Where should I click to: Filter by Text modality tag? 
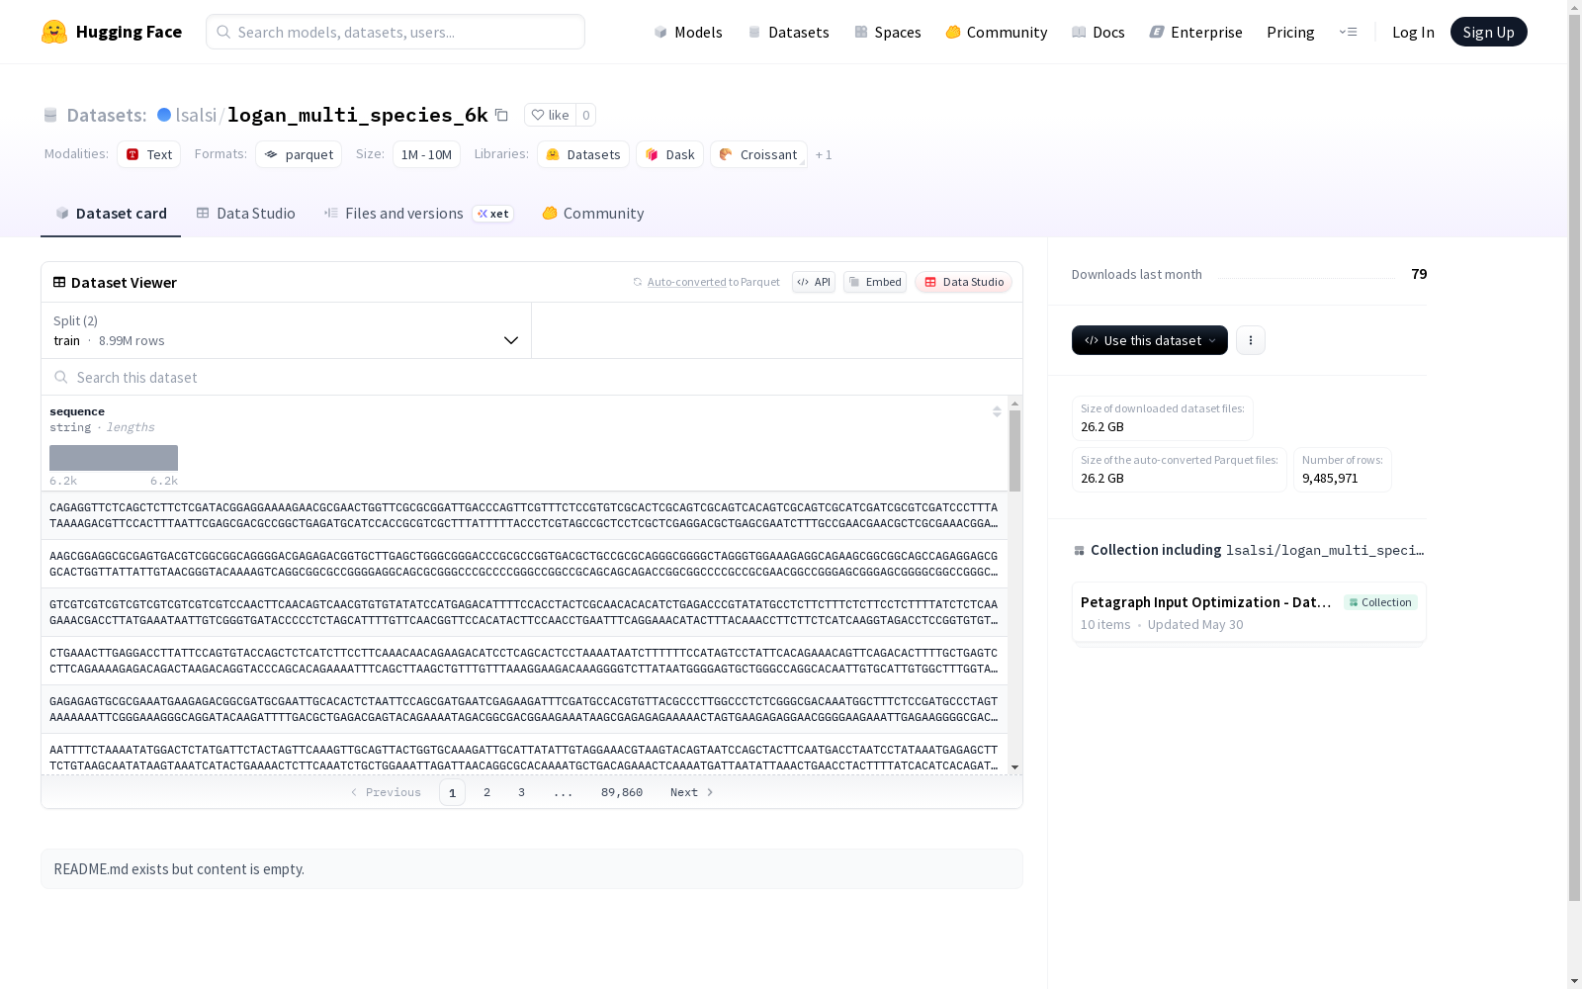point(148,154)
